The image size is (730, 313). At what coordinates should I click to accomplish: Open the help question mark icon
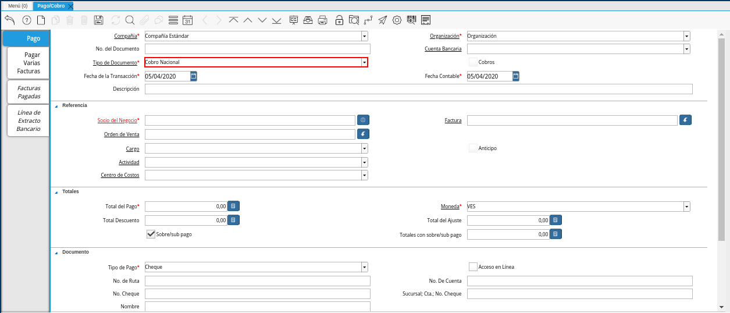(27, 20)
